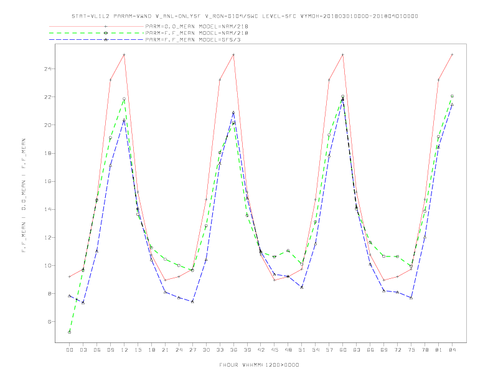Click the red plus marker in the legend

[x=106, y=26]
